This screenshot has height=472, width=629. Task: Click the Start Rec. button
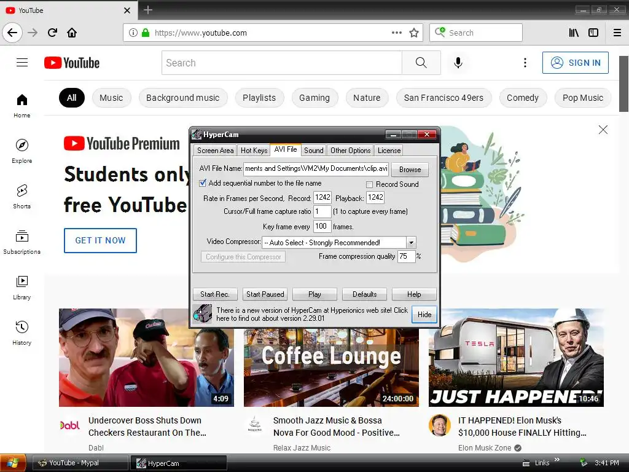click(215, 294)
